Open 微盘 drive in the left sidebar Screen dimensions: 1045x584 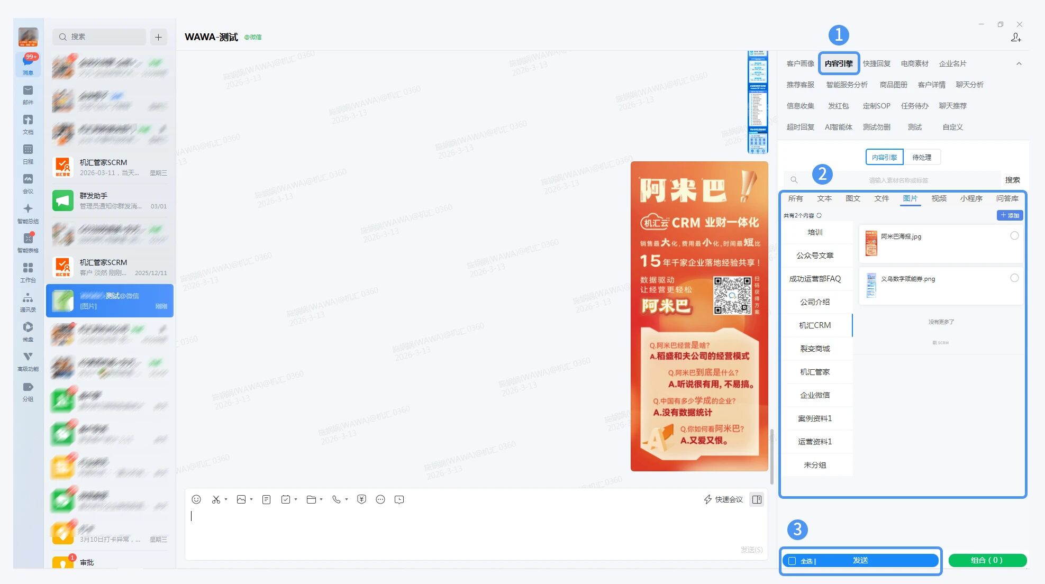point(28,331)
